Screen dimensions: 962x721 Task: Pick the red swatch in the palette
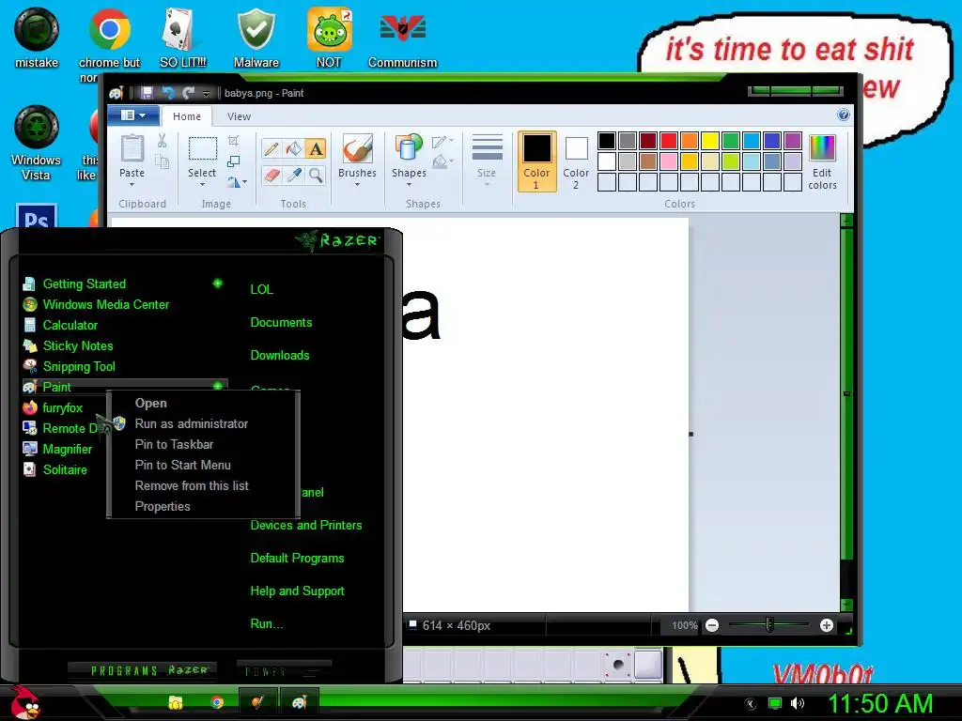(669, 141)
